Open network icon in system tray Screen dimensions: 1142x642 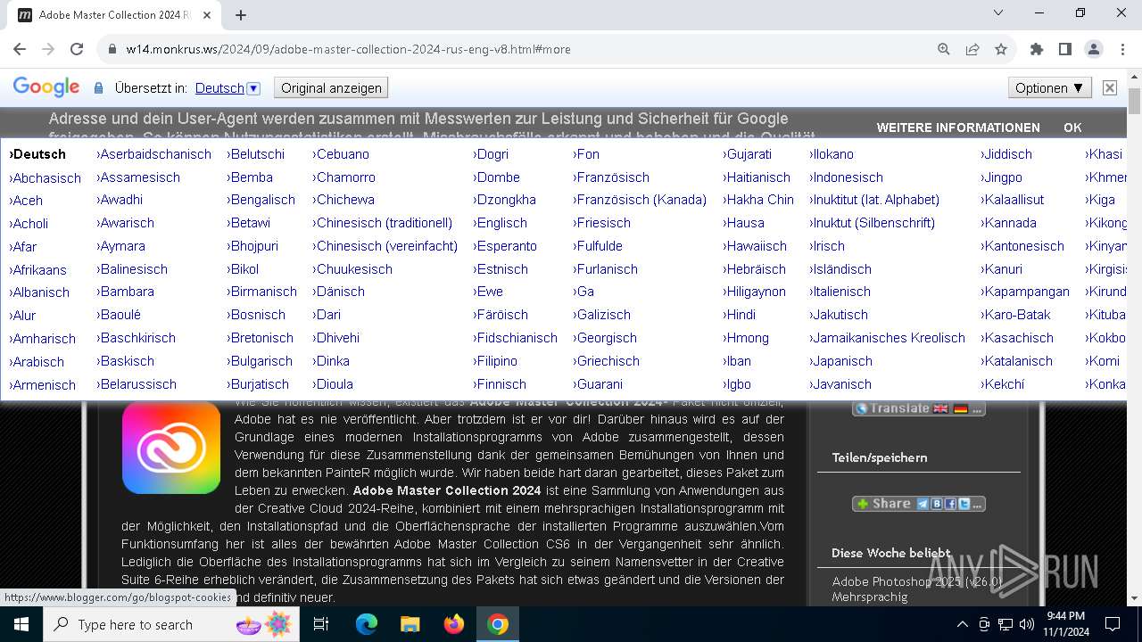click(x=1005, y=624)
